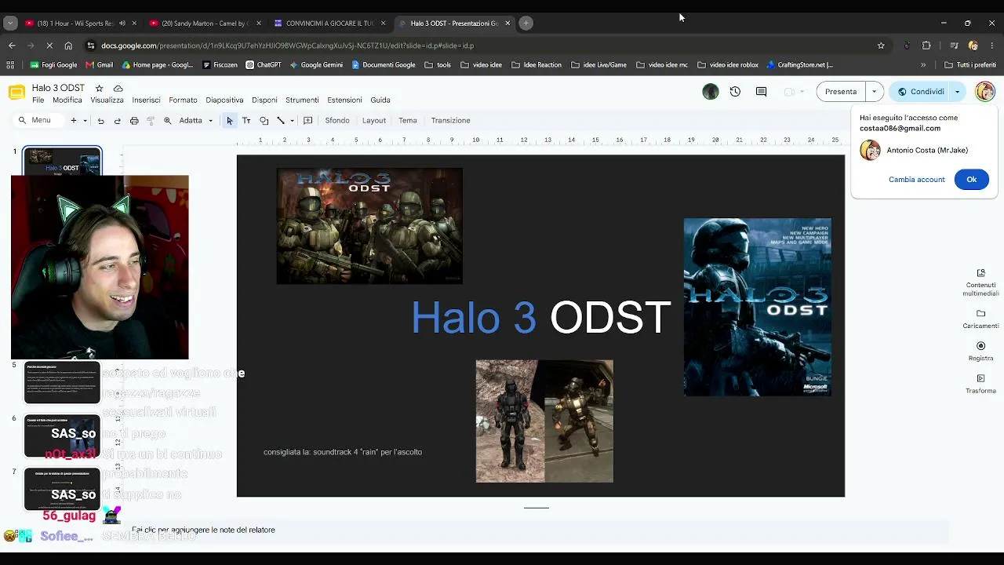
Task: Expand the new slide layout dropdown
Action: [85, 121]
